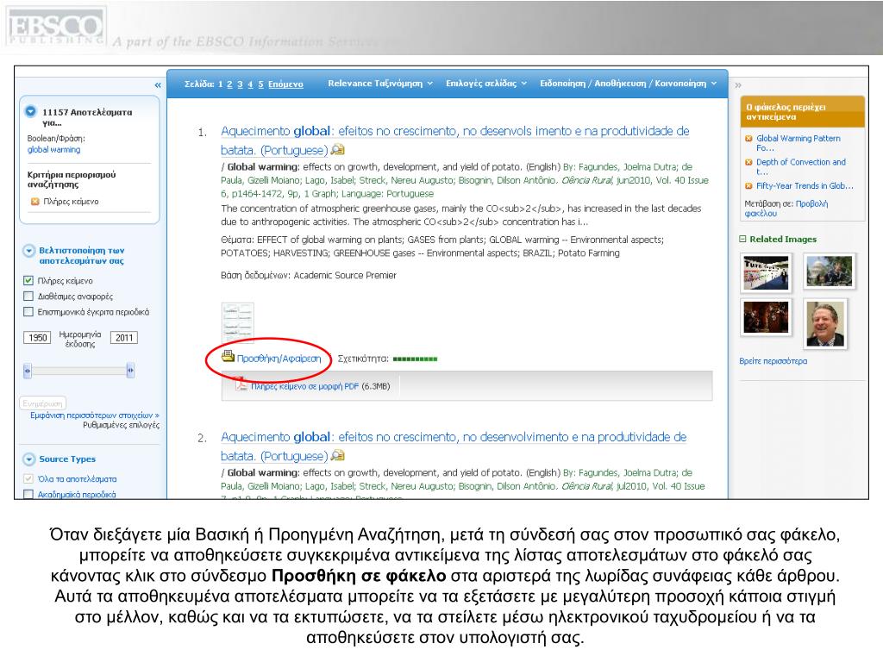Click Προσθήκη/Αφαίρεση to add result to folder
The height and width of the screenshot is (662, 883).
pos(279,359)
